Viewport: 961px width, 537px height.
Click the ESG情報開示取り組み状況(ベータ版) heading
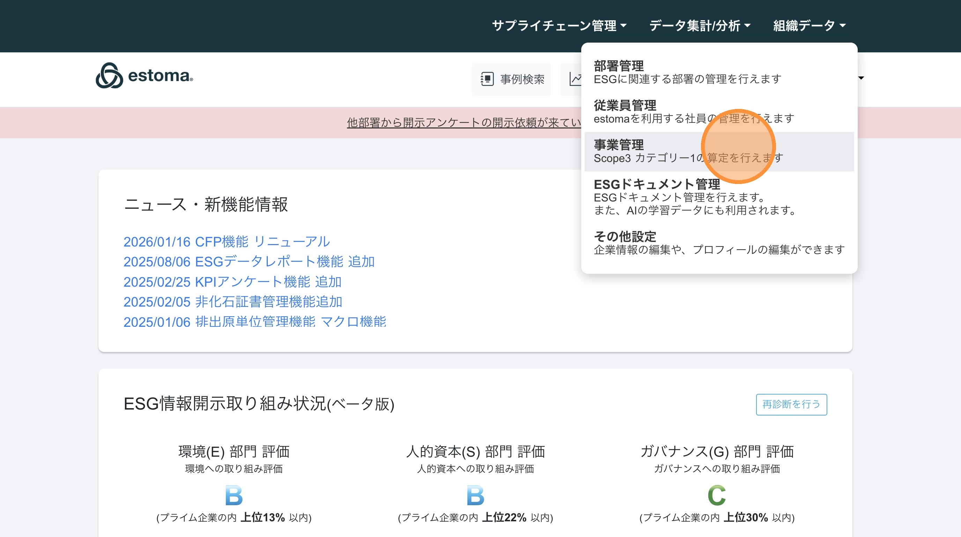coord(259,404)
